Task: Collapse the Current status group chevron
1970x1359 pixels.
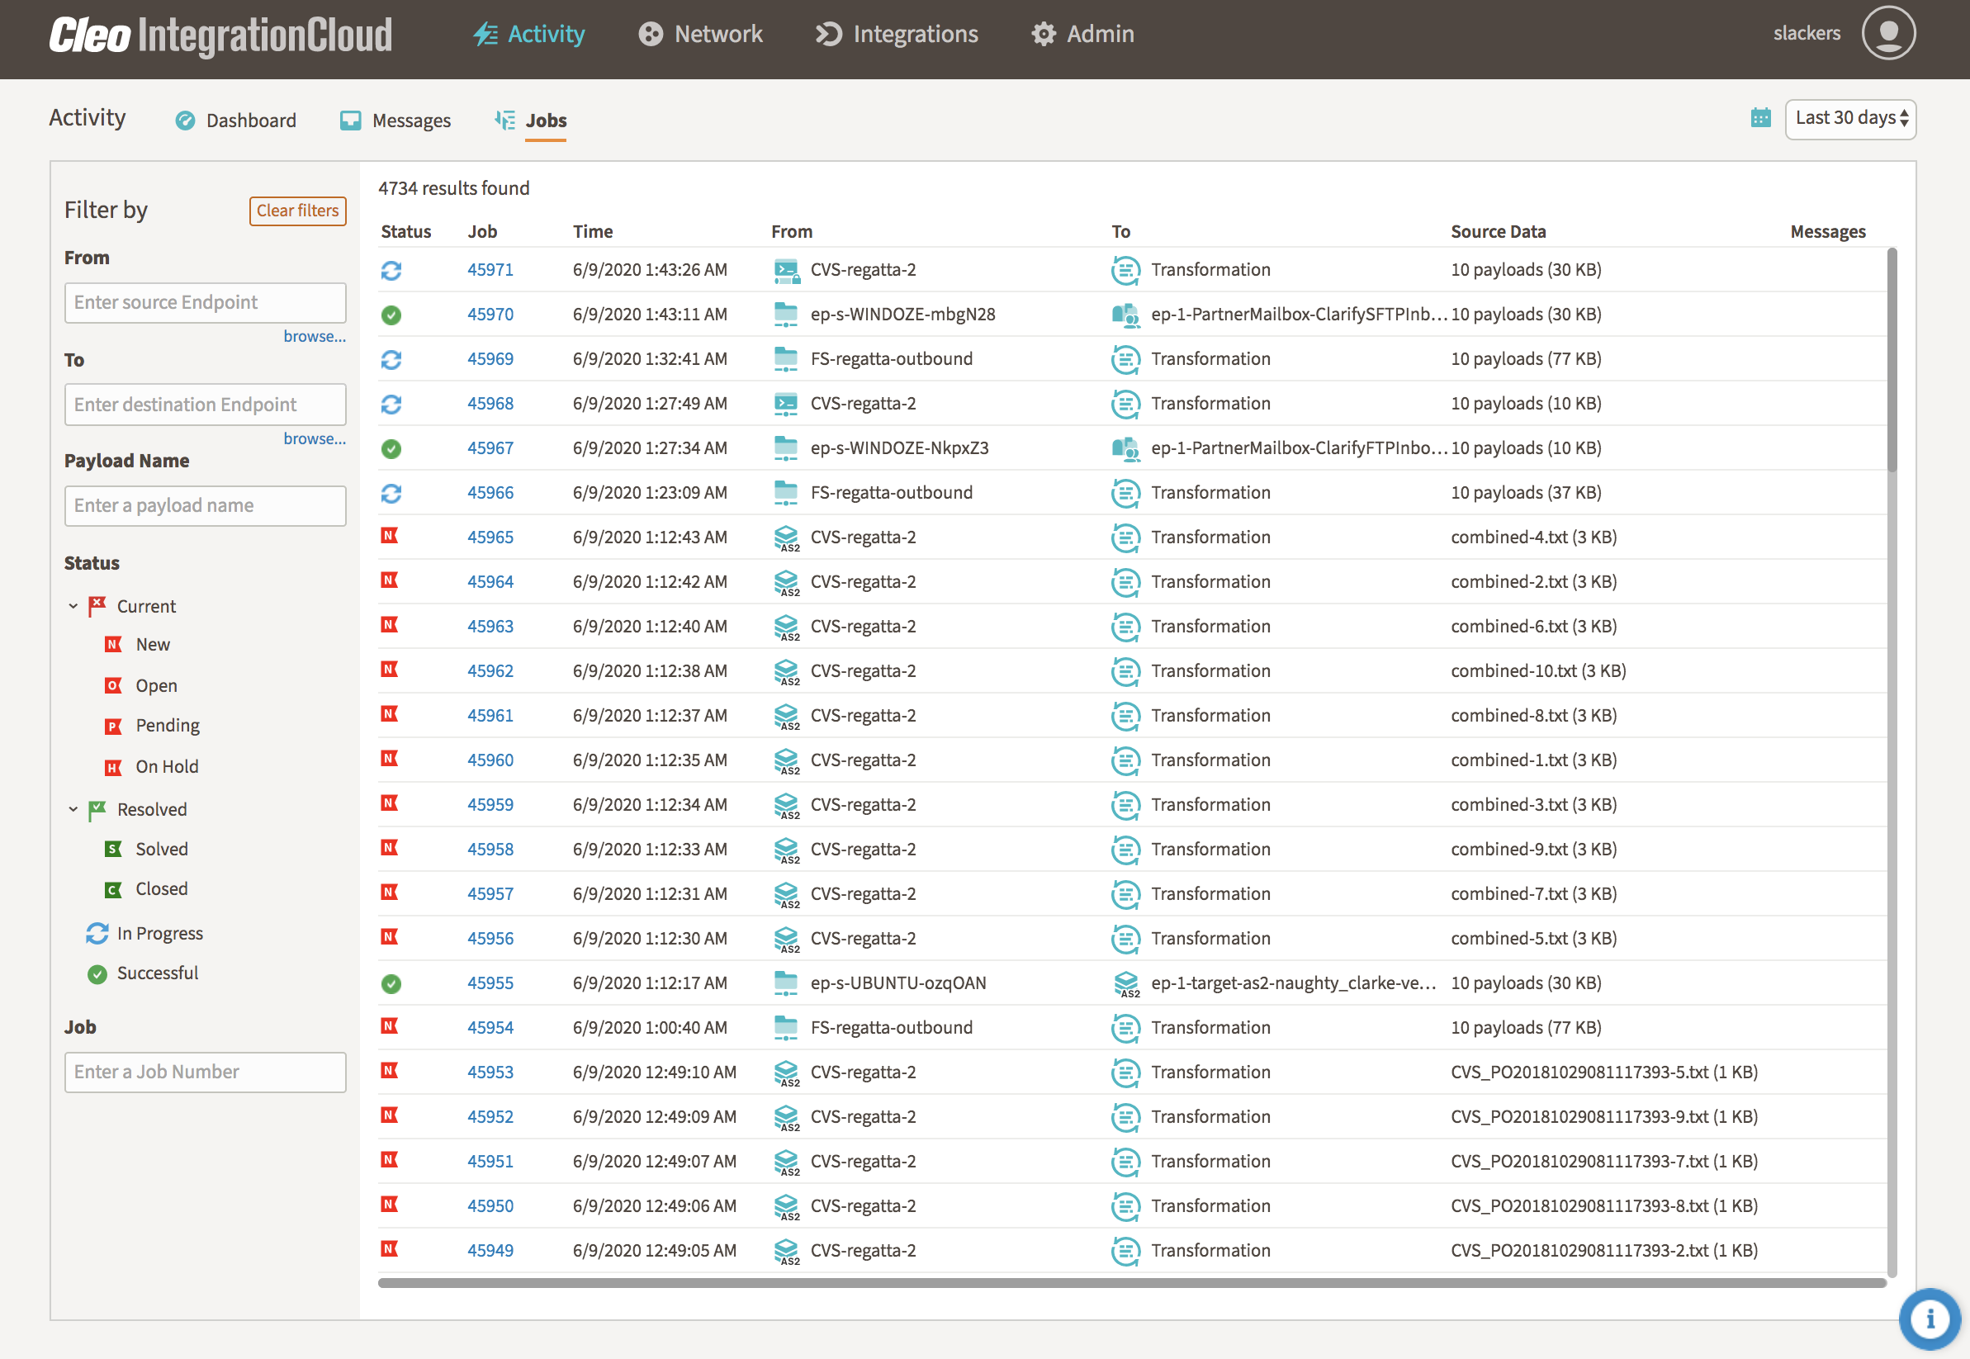Action: pyautogui.click(x=73, y=606)
